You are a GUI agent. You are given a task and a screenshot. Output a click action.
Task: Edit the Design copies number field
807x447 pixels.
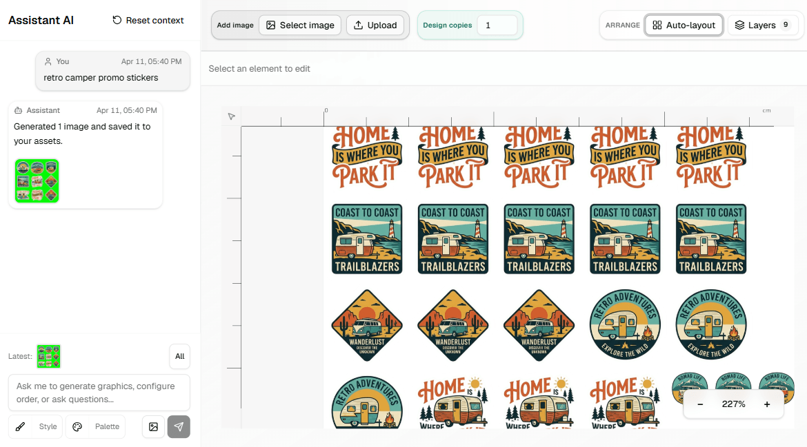[497, 25]
